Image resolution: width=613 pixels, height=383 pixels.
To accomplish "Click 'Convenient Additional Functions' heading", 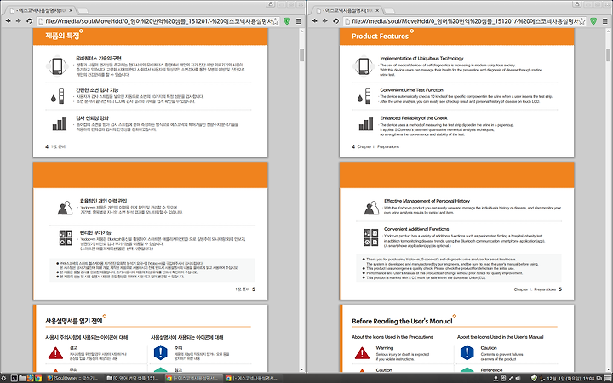I will pyautogui.click(x=416, y=229).
